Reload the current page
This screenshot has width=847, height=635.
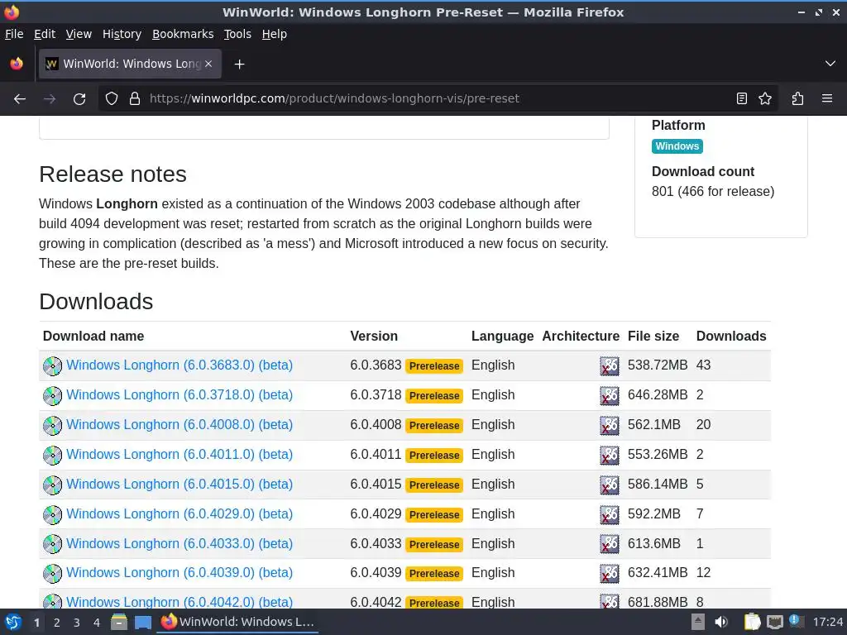(x=79, y=98)
